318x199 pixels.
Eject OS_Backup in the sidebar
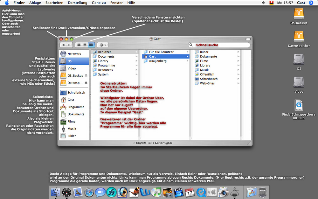86,75
